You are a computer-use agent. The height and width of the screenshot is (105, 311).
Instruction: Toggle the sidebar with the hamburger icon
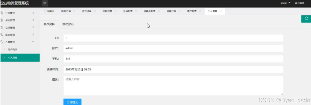pyautogui.click(x=45, y=3)
